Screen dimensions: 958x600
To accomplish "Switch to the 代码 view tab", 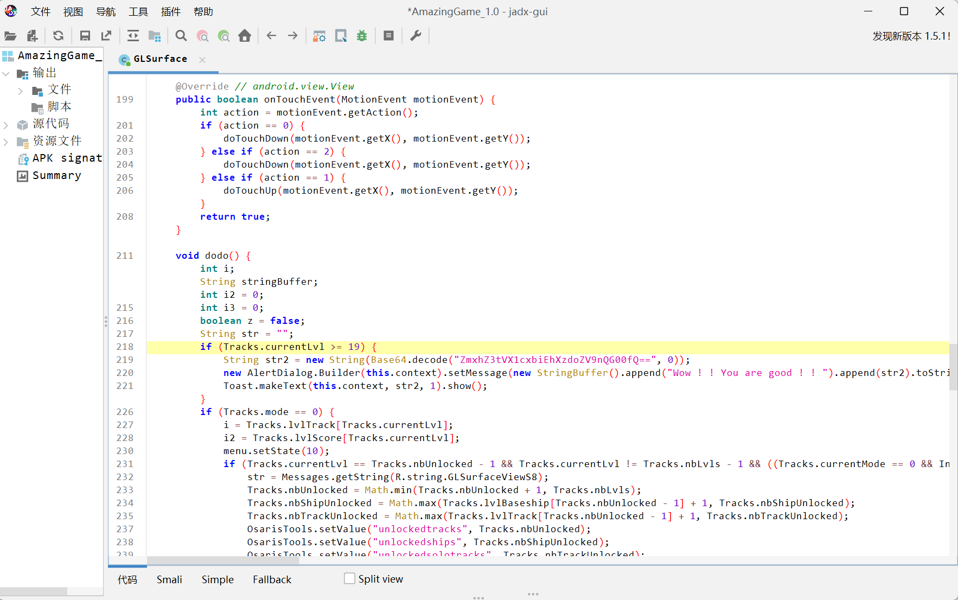I will 127,579.
